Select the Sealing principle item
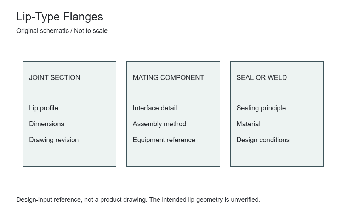The width and height of the screenshot is (347, 212). (x=261, y=108)
